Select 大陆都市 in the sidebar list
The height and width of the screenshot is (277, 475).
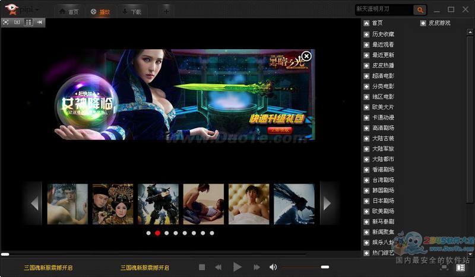coord(383,159)
